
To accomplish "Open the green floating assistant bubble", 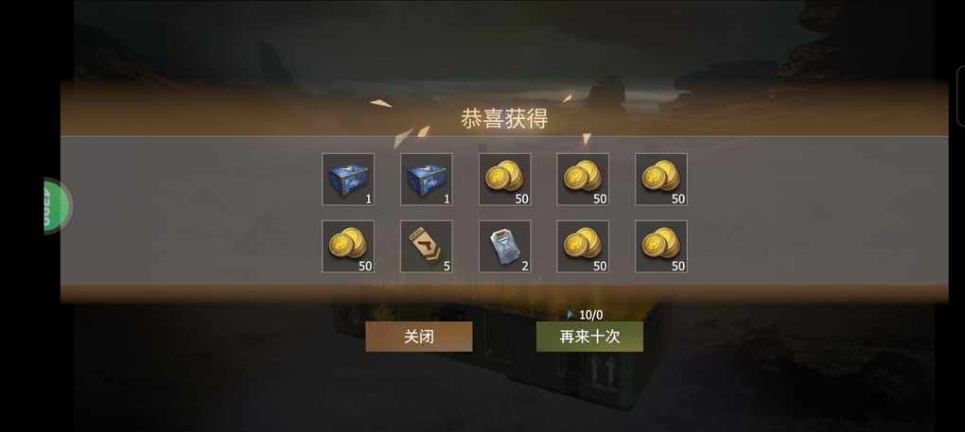I will click(57, 206).
